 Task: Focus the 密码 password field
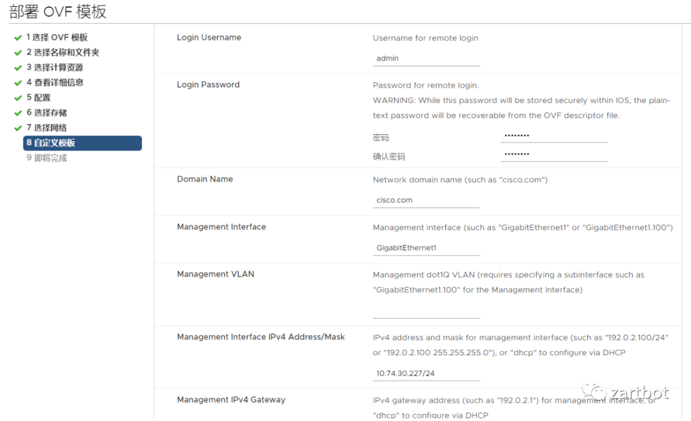(554, 135)
